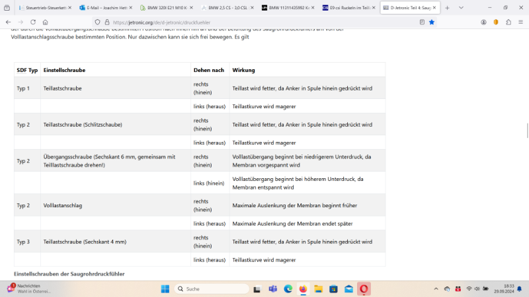Open Firefox from the Windows taskbar
The height and width of the screenshot is (297, 529).
pos(304,289)
